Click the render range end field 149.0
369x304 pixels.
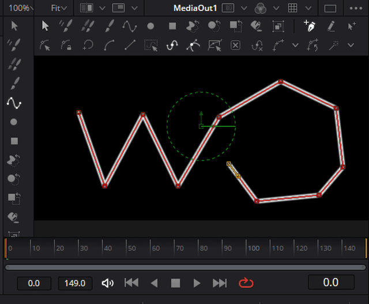(x=75, y=283)
